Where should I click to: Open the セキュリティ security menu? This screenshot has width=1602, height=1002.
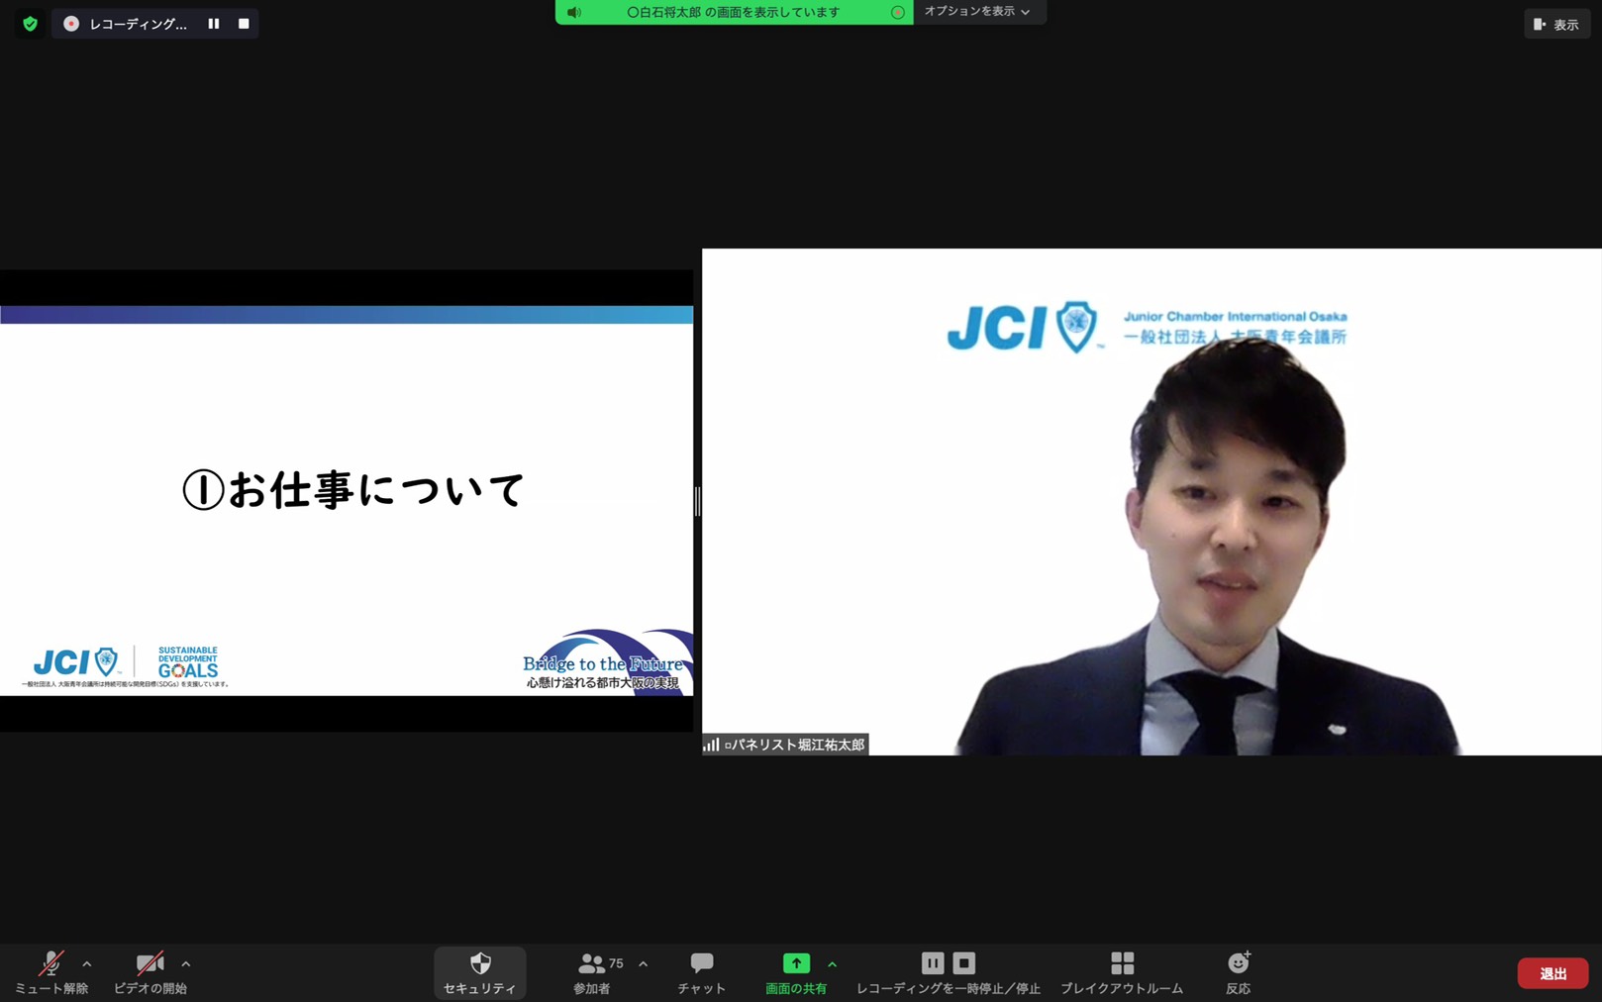479,971
